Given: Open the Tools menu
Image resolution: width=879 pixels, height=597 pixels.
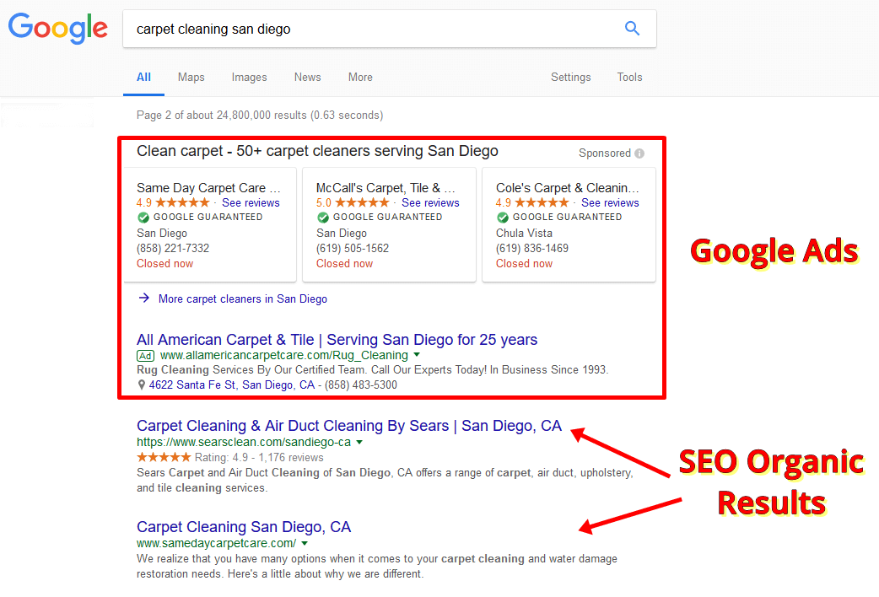Looking at the screenshot, I should (629, 77).
